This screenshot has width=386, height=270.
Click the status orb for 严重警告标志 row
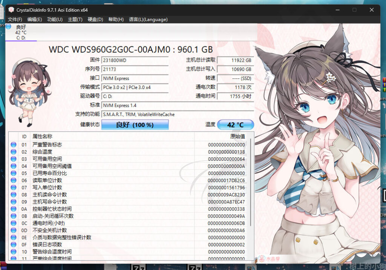coord(14,144)
